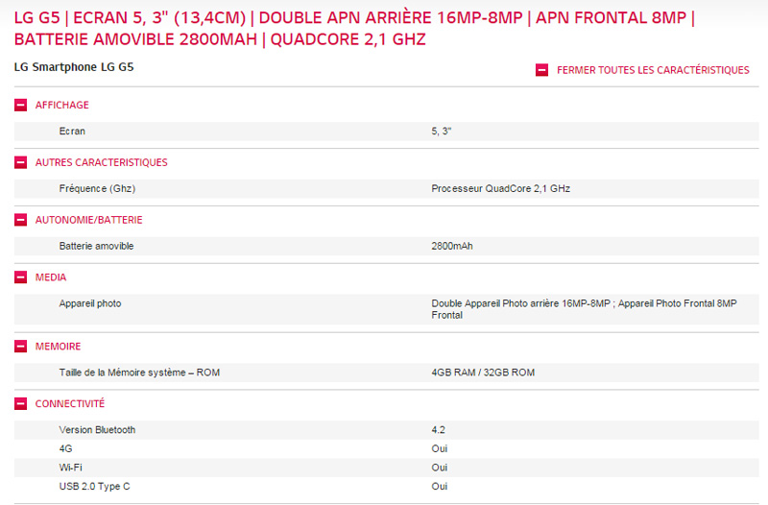
Task: Collapse the AUTRES CARACTERISTIQUES minus icon
Action: pos(20,162)
